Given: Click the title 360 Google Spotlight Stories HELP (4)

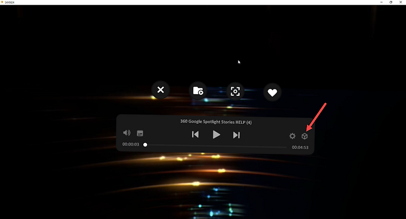Looking at the screenshot, I should click(x=216, y=122).
